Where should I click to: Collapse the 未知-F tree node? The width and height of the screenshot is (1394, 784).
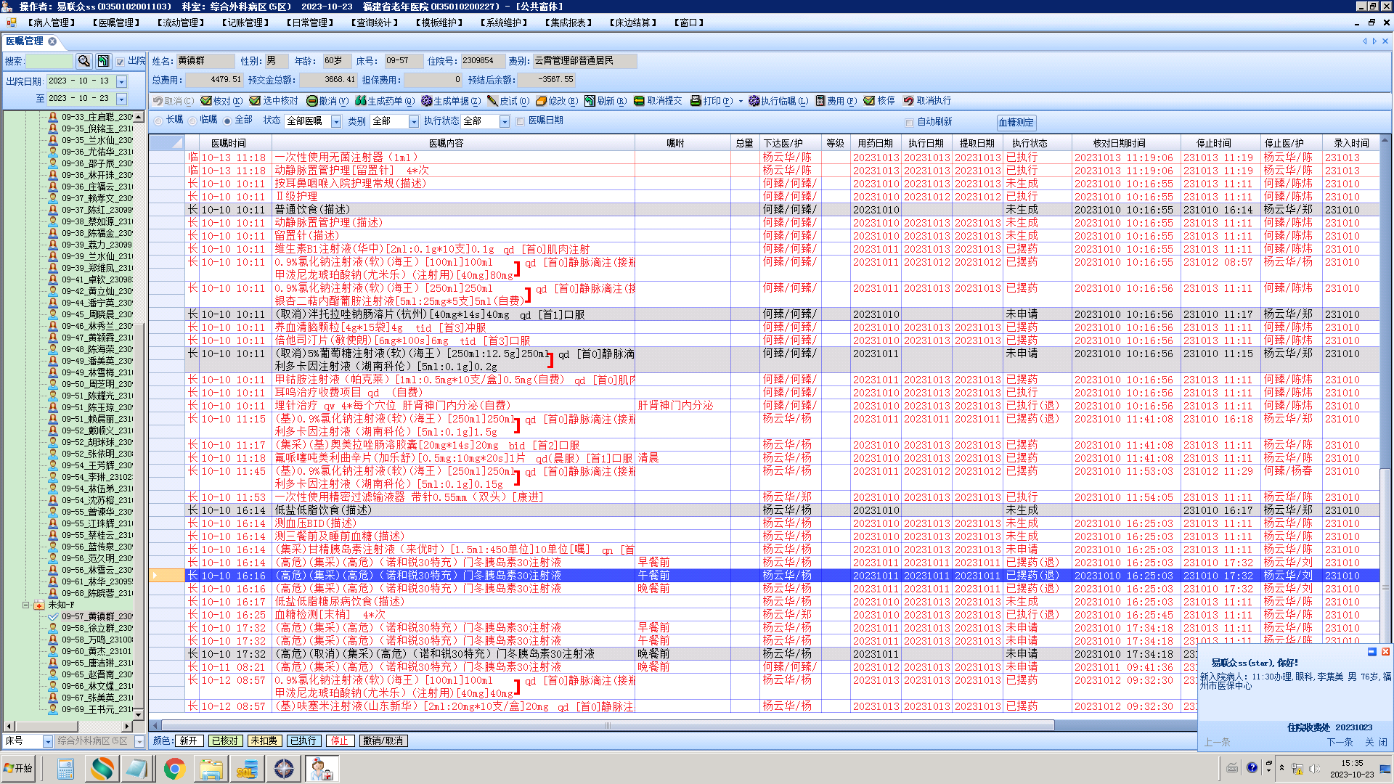(26, 605)
